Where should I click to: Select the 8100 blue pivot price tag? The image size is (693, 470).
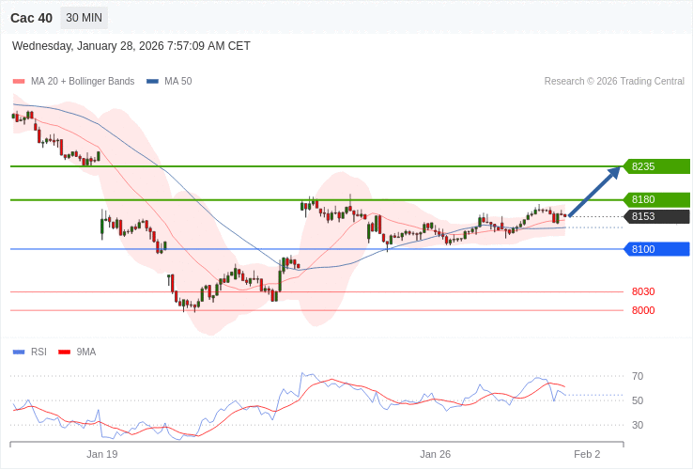tap(655, 249)
